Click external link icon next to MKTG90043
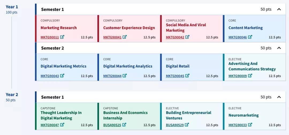The height and width of the screenshot is (135, 289). point(62,76)
